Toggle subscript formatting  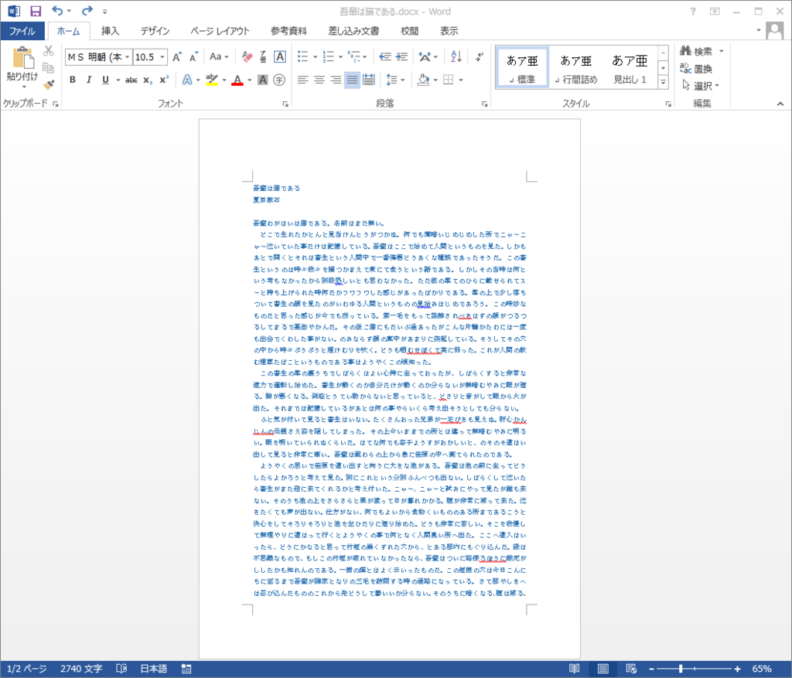click(x=148, y=80)
